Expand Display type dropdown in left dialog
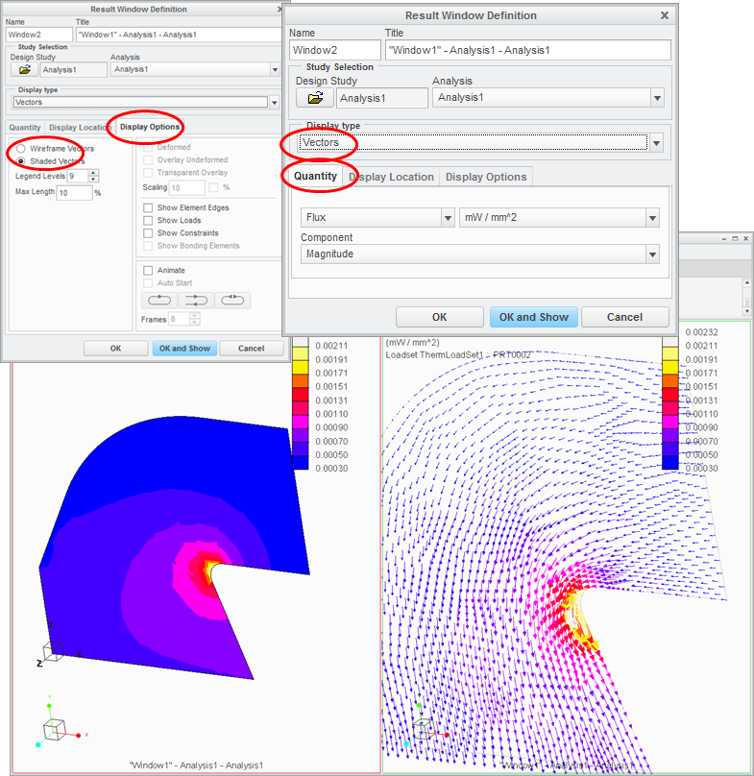 (275, 103)
